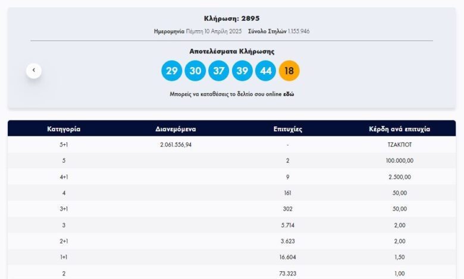Click the ΤΖΑΚΠΟΤ cell in 5+1 row
Viewport: 464px width, 279px height.
point(400,145)
